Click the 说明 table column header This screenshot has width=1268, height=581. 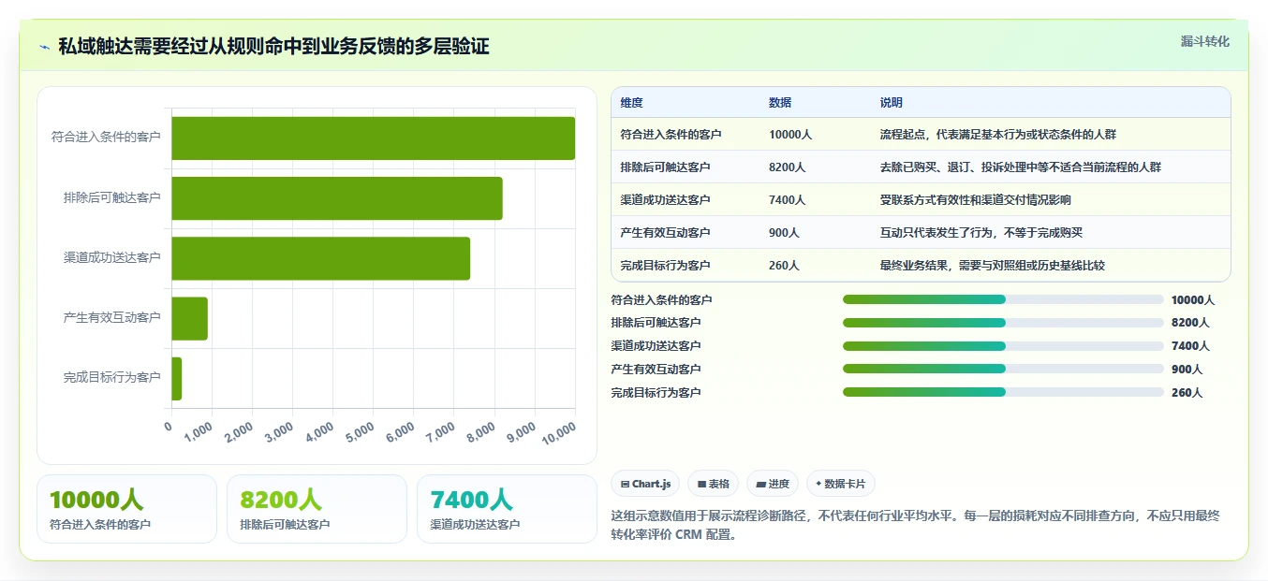(892, 103)
